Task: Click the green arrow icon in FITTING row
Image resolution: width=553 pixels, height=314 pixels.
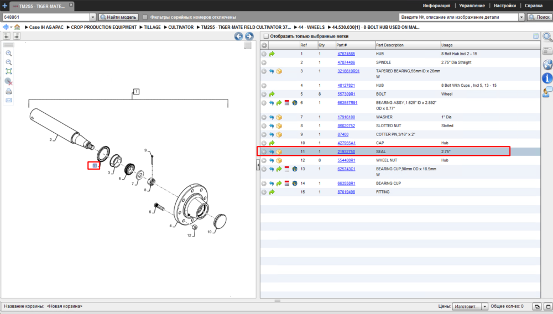Action: coord(272,192)
